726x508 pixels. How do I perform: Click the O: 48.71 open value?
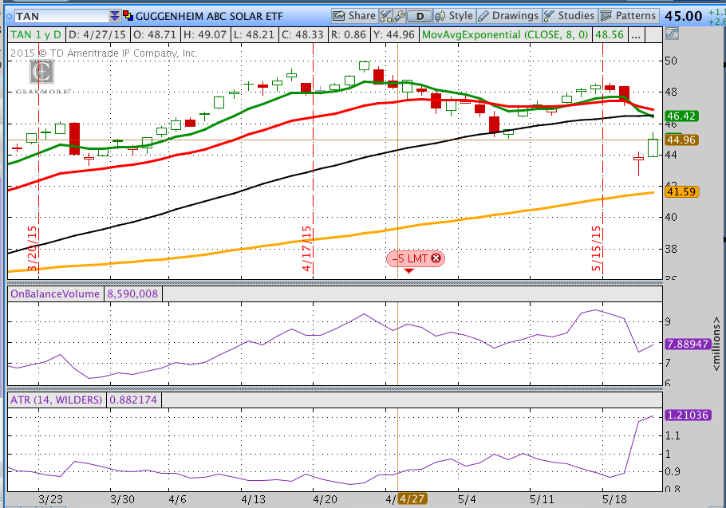[x=155, y=35]
